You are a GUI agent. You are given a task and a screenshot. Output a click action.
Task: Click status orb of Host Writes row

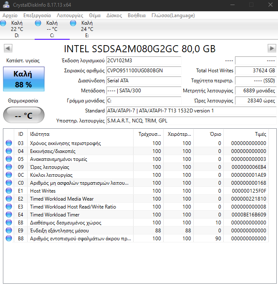[x=9, y=191]
